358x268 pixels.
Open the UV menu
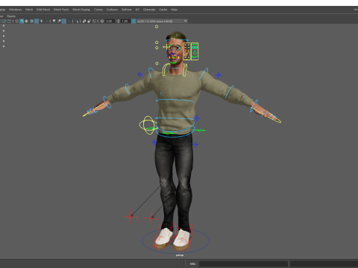[137, 10]
